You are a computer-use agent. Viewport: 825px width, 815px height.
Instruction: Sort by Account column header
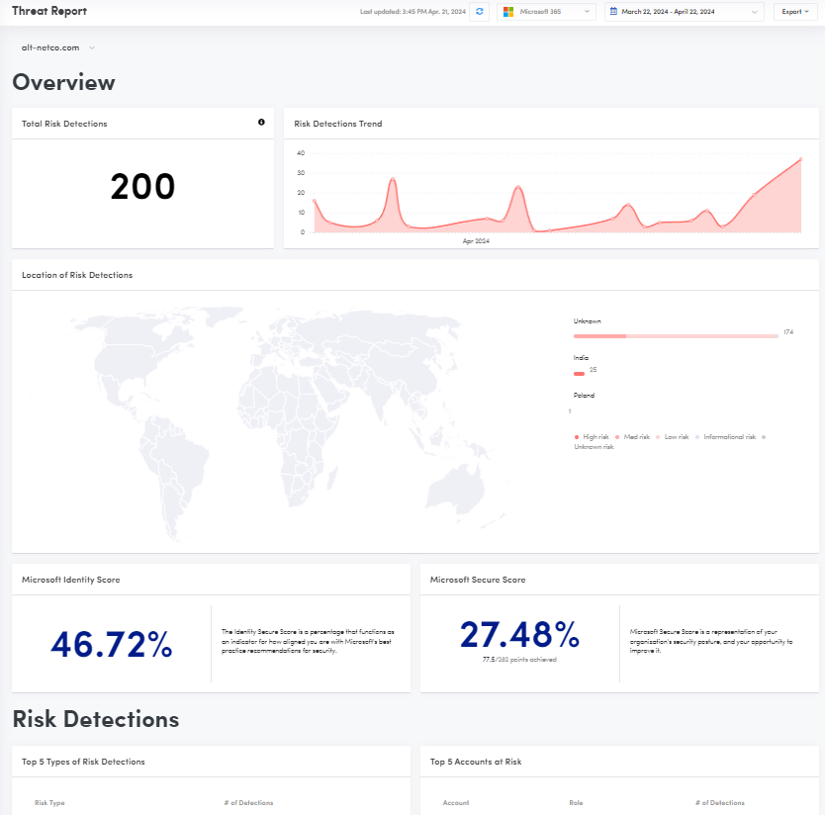(x=456, y=803)
